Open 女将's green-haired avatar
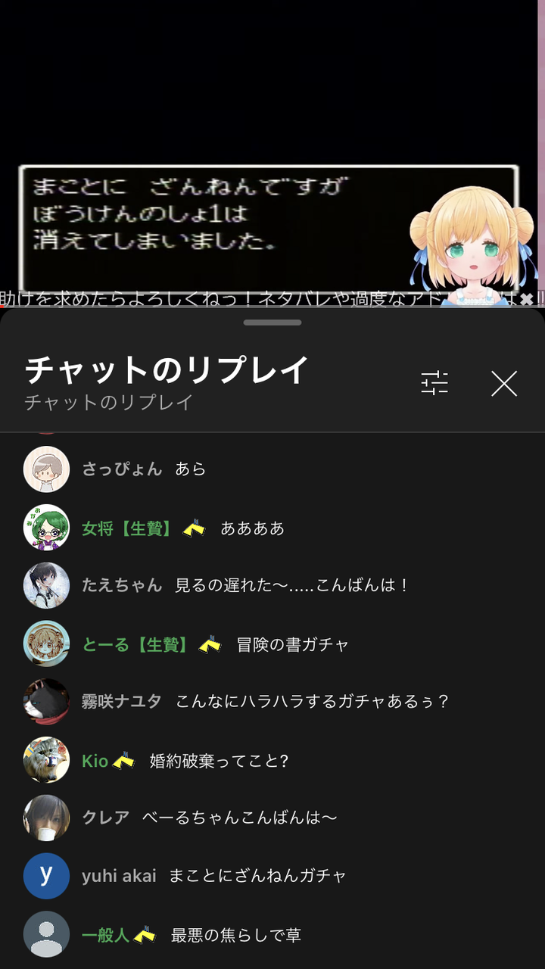This screenshot has height=969, width=545. point(46,528)
